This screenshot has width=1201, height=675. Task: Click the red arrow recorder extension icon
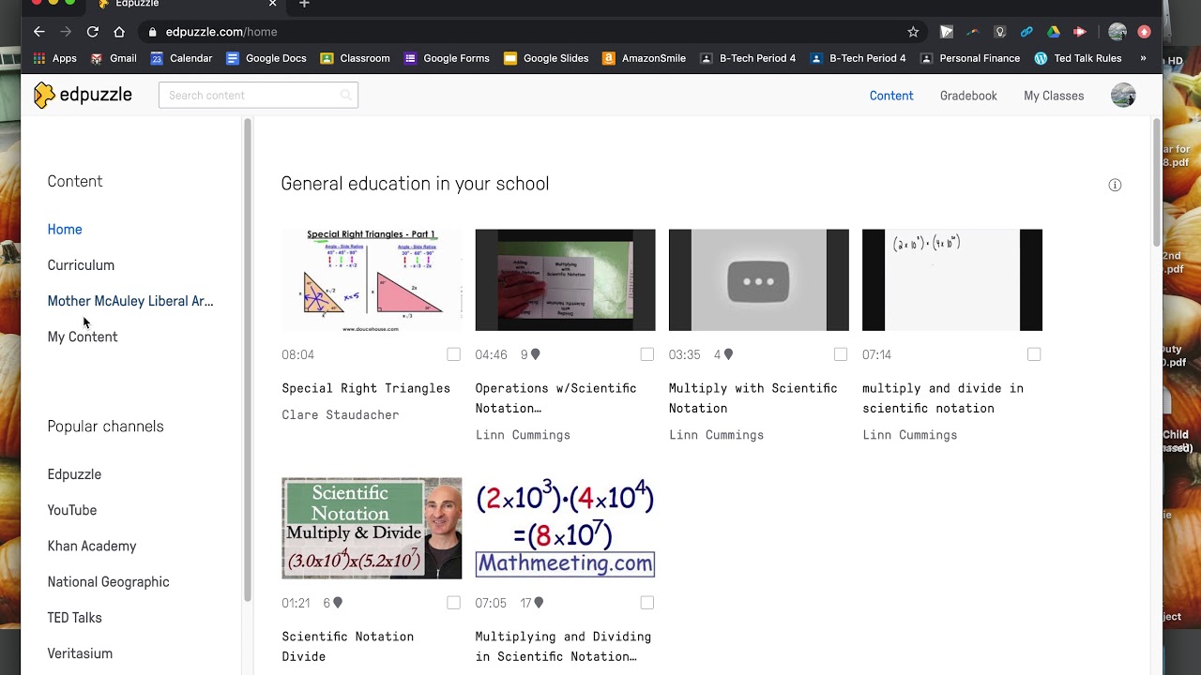(x=1080, y=32)
